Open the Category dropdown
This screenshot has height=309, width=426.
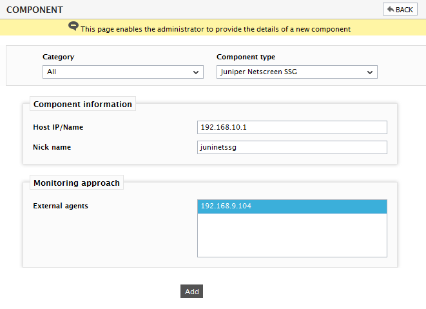point(123,72)
